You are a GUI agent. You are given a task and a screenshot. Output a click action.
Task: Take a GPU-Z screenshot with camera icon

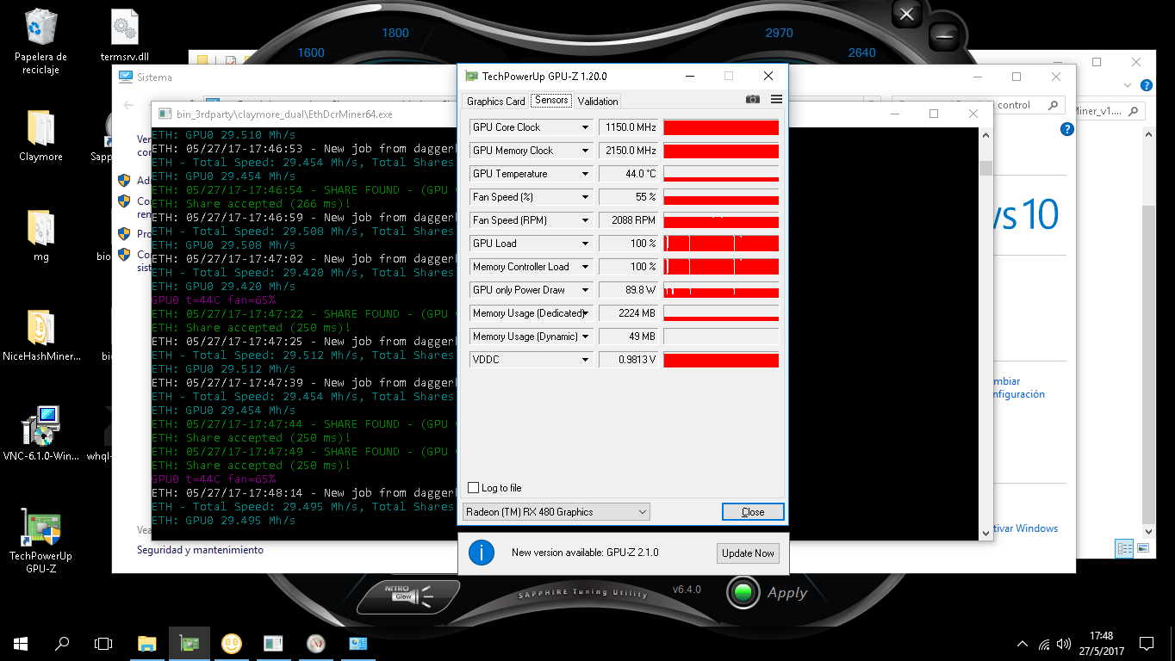[752, 100]
